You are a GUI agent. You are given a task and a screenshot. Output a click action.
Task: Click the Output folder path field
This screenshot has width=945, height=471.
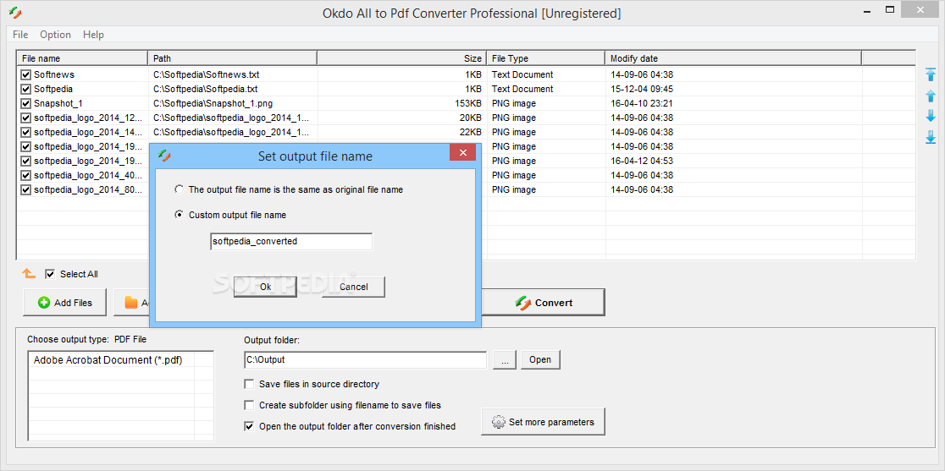point(365,359)
